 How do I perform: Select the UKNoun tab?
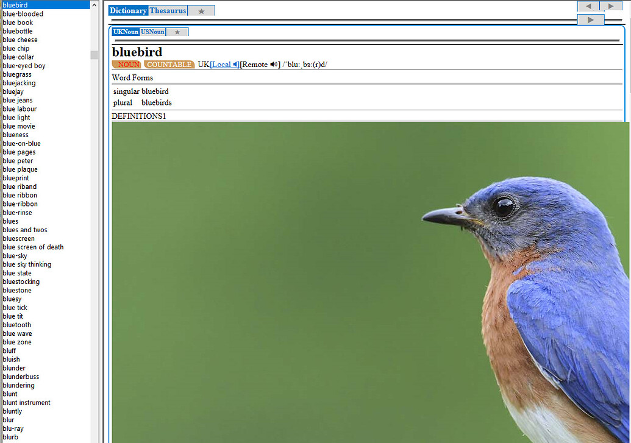126,32
